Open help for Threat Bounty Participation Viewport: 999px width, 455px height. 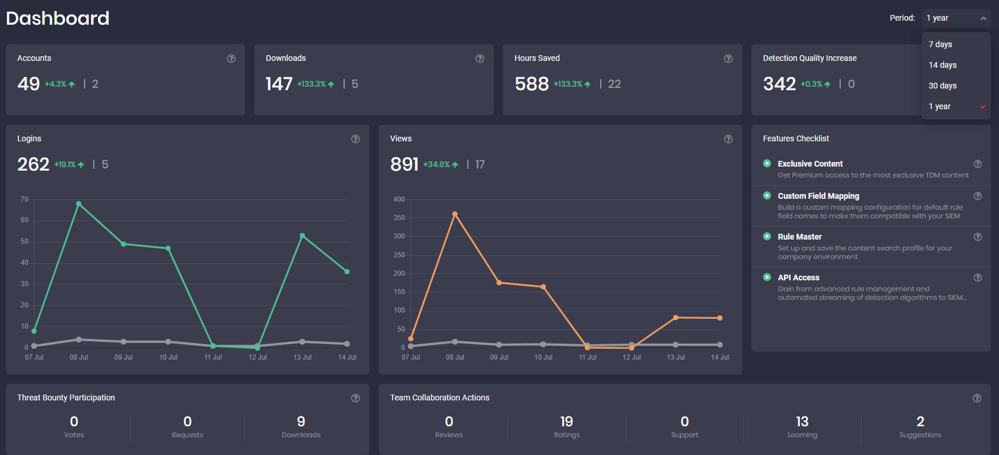pos(355,398)
